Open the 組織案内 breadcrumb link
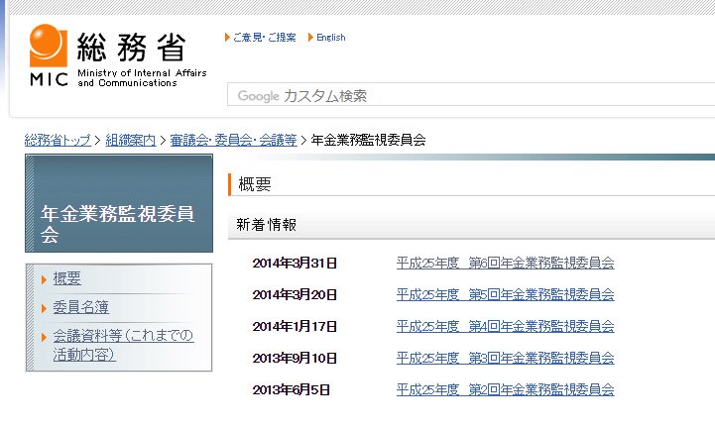The height and width of the screenshot is (429, 715). 131,140
